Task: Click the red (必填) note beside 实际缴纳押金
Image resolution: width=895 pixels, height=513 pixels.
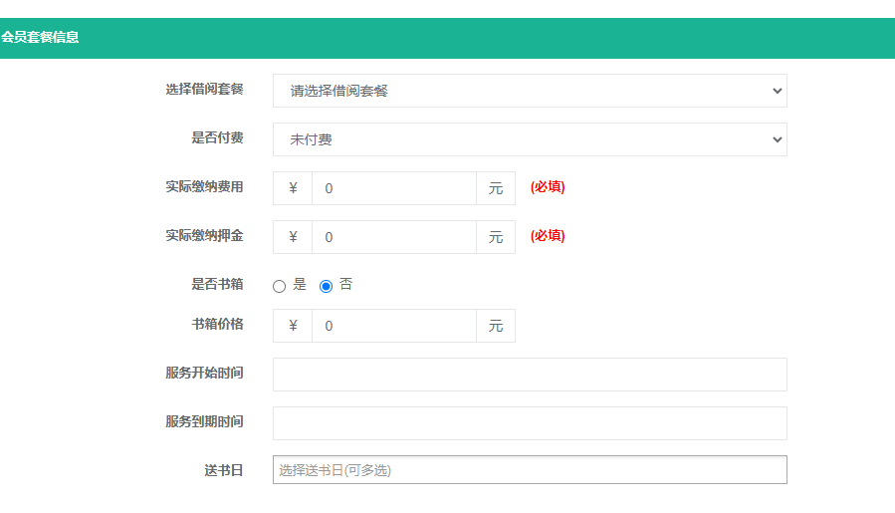Action: [548, 235]
